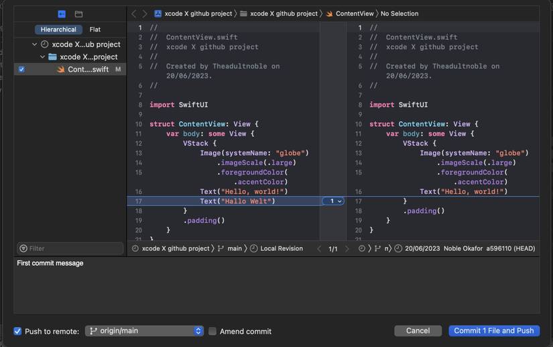Click struct ContentView line in right pane
The height and width of the screenshot is (347, 553).
[424, 124]
